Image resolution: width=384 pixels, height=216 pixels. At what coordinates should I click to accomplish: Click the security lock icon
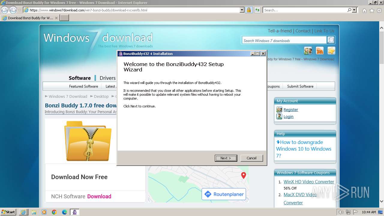249,10
